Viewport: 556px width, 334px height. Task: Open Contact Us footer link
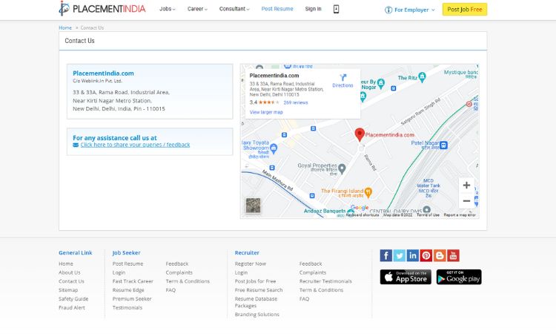click(x=71, y=281)
